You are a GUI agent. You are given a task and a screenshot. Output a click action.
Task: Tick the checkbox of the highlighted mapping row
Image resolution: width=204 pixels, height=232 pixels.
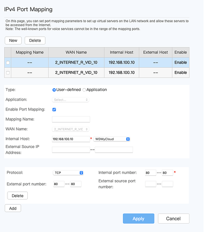click(x=8, y=63)
